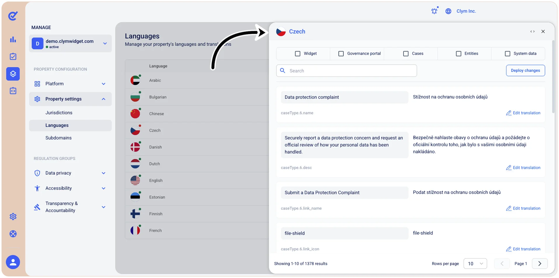Open the settings gear icon in left sidebar

click(13, 217)
